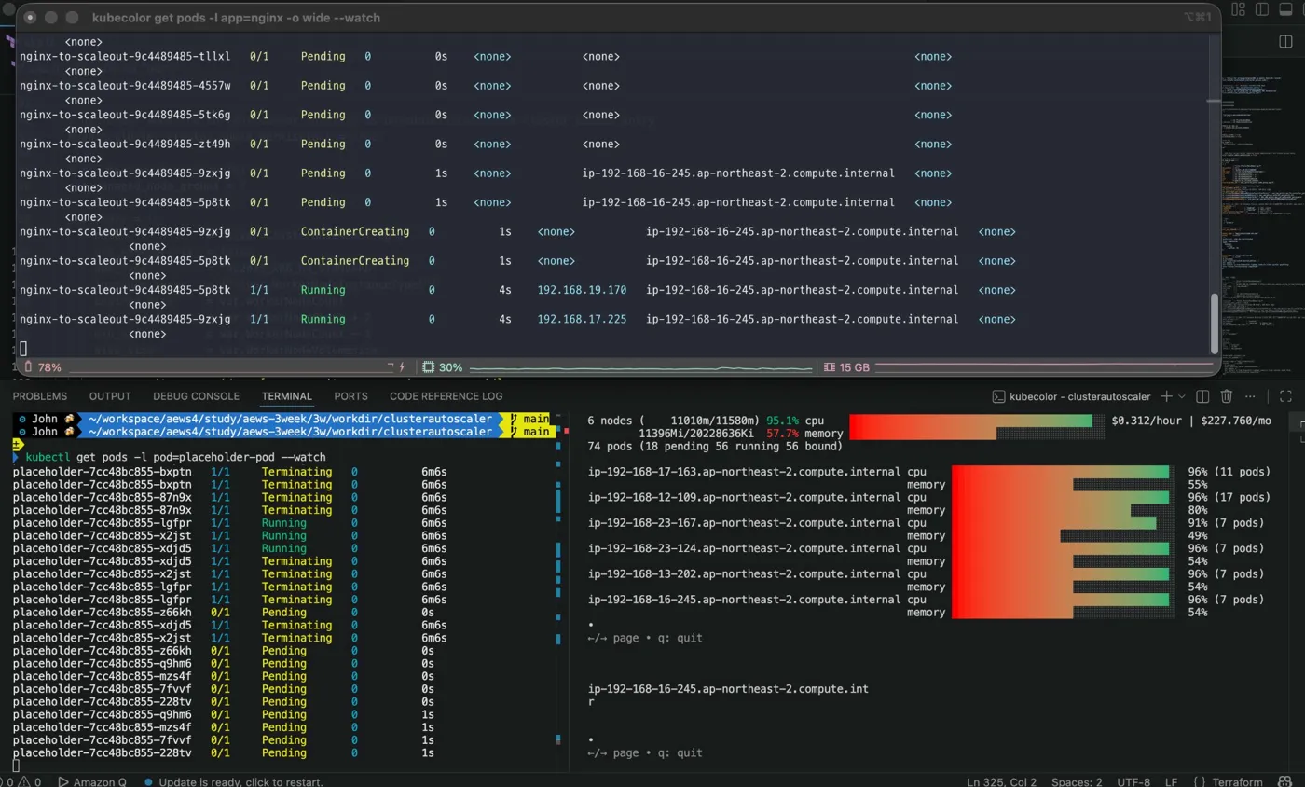Click pod name nginx-to-scaleout-9c4489485-zt49h
1305x787 pixels.
[x=125, y=144]
